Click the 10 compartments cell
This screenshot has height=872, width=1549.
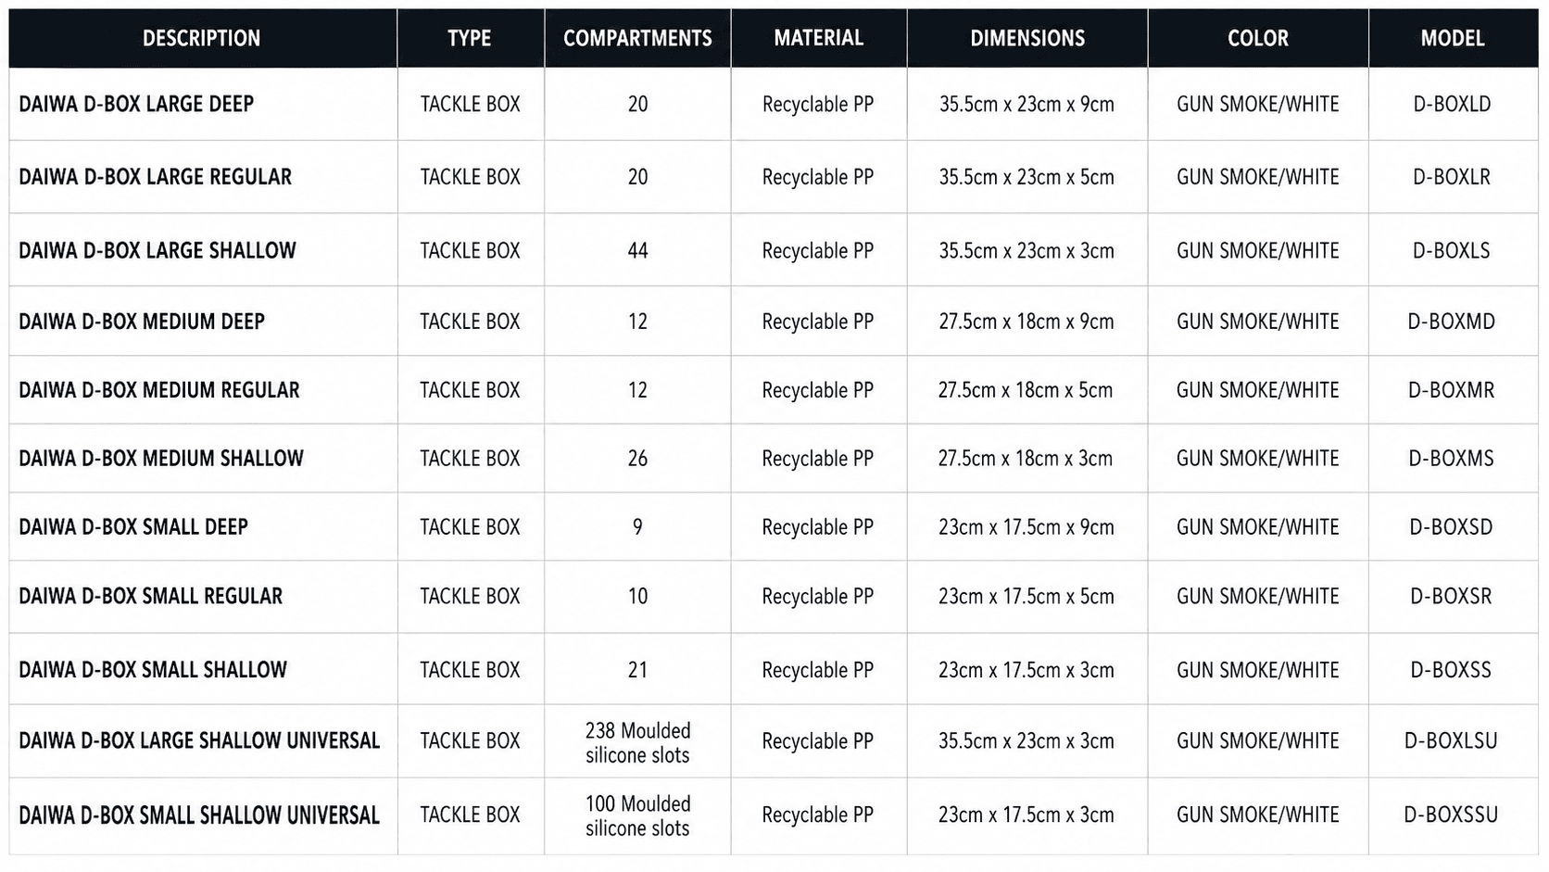tap(637, 596)
